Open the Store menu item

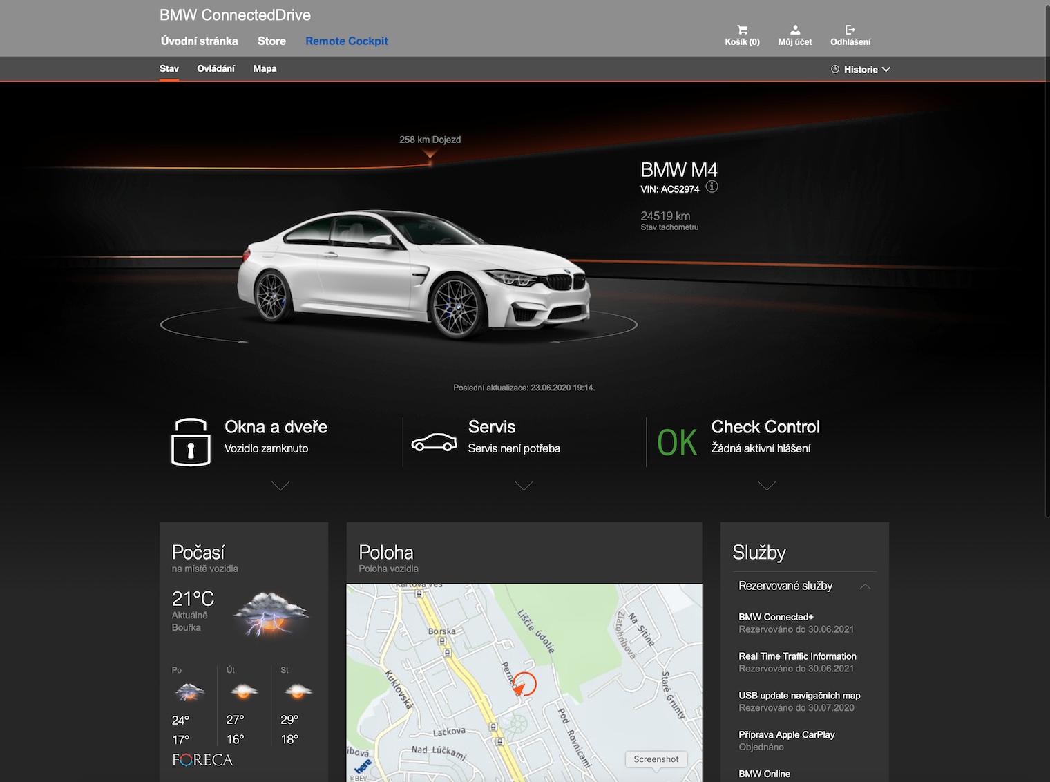click(x=271, y=41)
